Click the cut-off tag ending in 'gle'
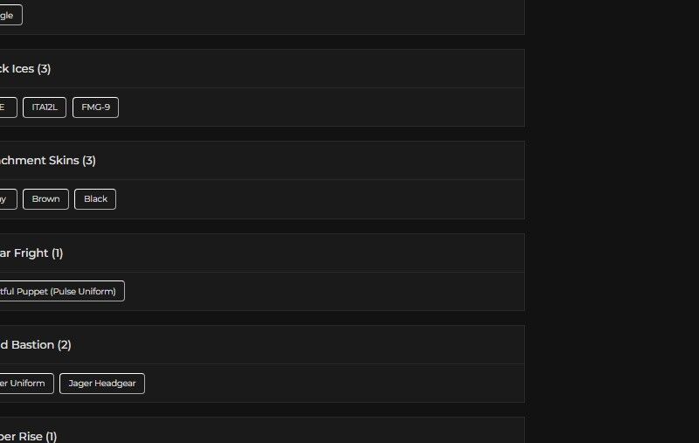 pyautogui.click(x=10, y=15)
